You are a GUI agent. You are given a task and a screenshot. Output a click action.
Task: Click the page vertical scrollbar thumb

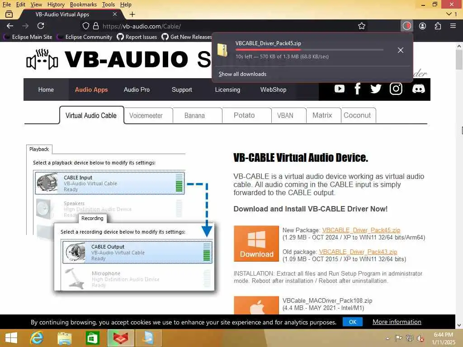pyautogui.click(x=459, y=60)
